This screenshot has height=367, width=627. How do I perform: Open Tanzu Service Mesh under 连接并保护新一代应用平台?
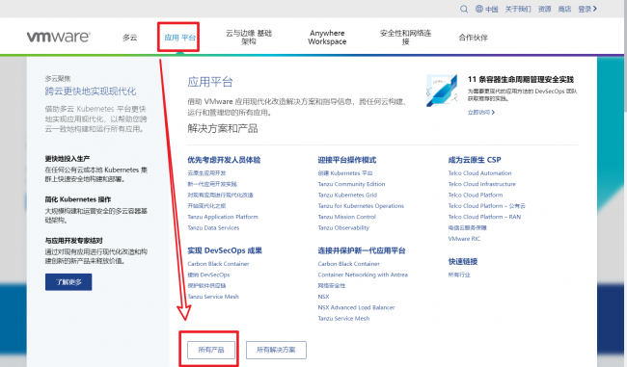(x=343, y=318)
